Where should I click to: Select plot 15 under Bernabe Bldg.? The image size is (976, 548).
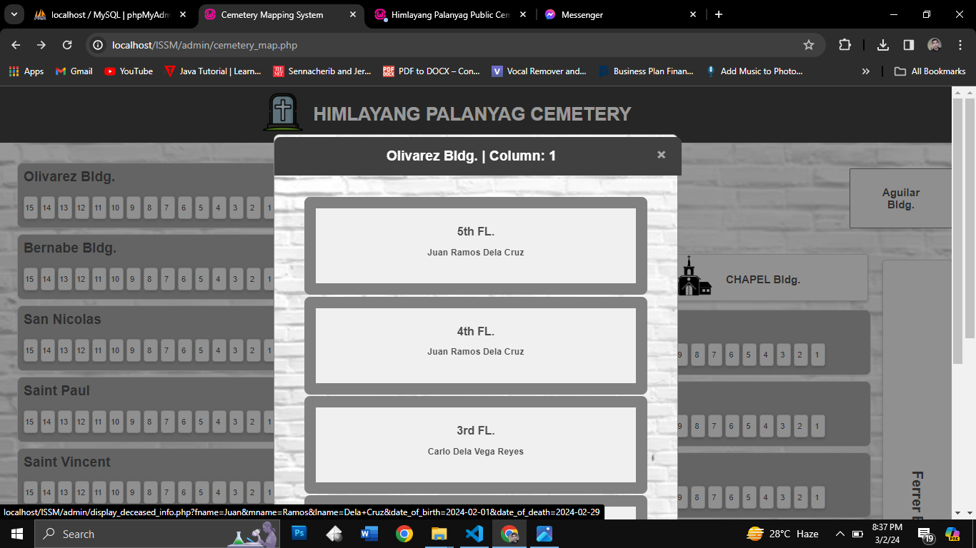30,279
